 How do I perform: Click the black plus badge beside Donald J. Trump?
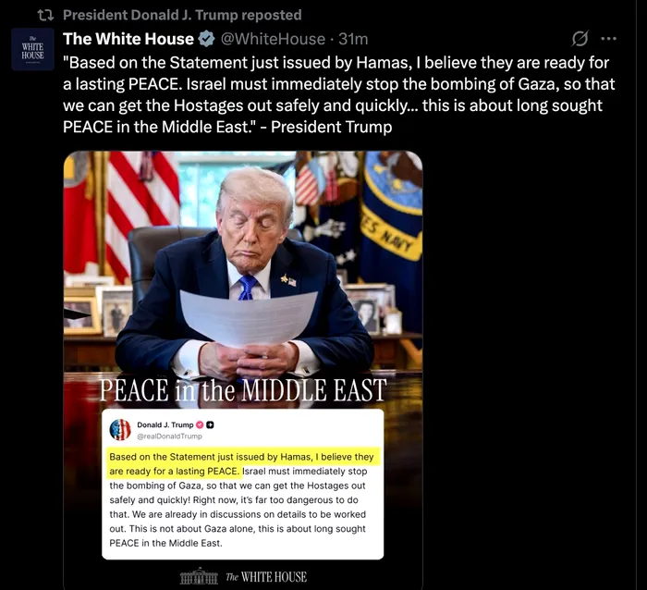(x=210, y=424)
